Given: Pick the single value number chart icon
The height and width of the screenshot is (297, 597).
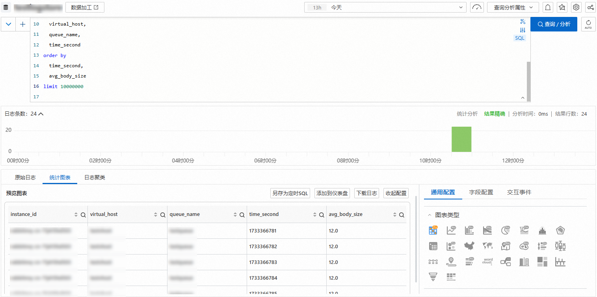Looking at the screenshot, I should tap(524, 231).
